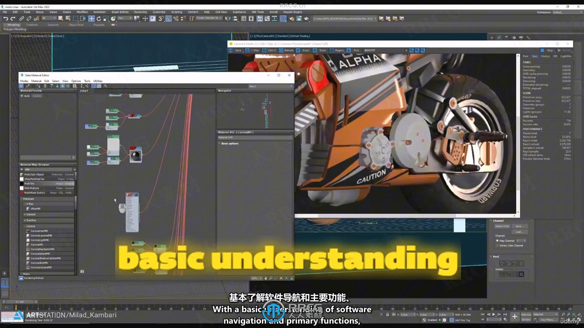This screenshot has height=328, width=584.
Task: Toggle the Percent Snap icon
Action: [176, 19]
